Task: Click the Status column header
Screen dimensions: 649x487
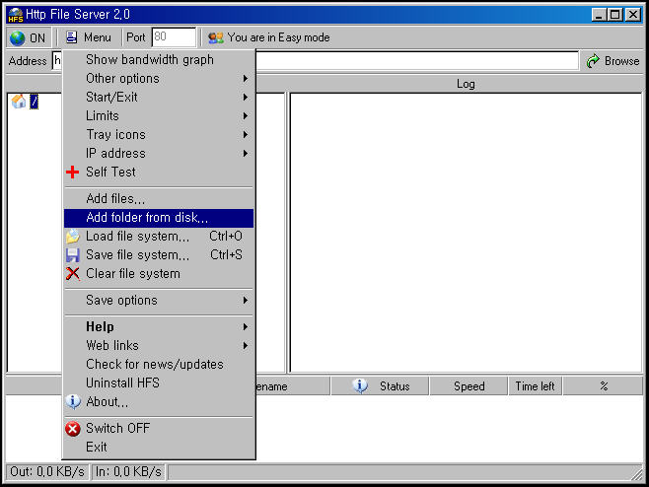Action: pos(380,386)
